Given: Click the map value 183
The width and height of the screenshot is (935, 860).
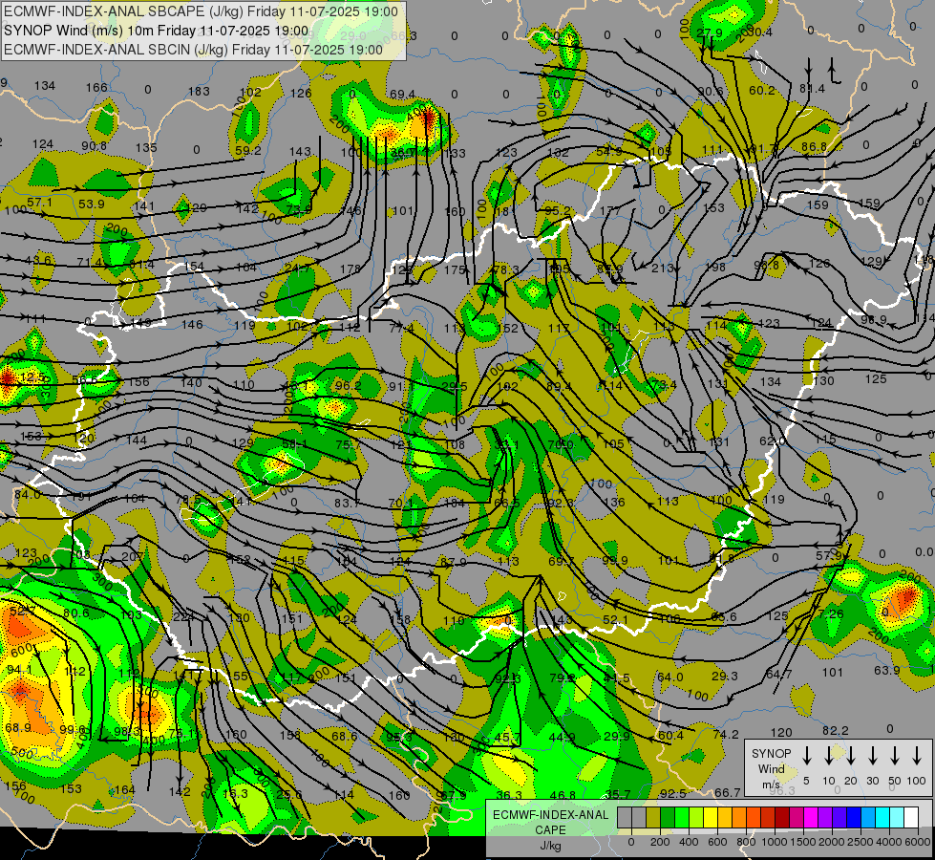Looking at the screenshot, I should click(x=200, y=92).
